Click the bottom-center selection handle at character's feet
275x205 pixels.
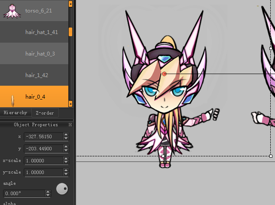pyautogui.click(x=163, y=156)
